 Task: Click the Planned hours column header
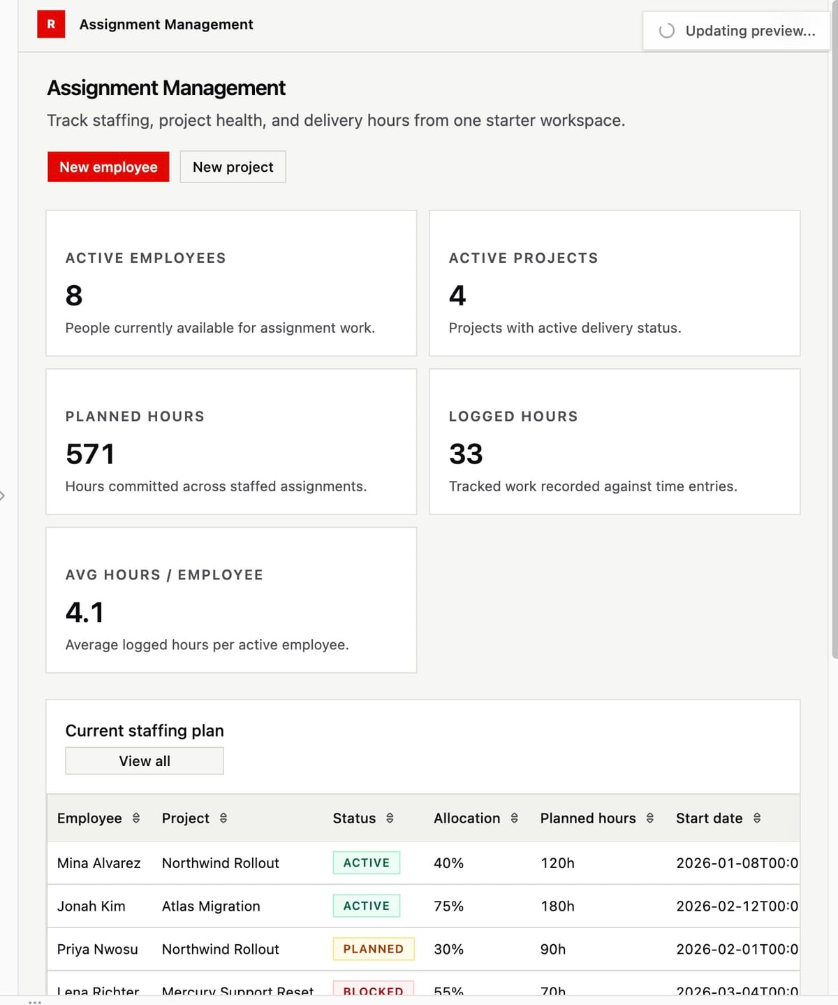(588, 818)
